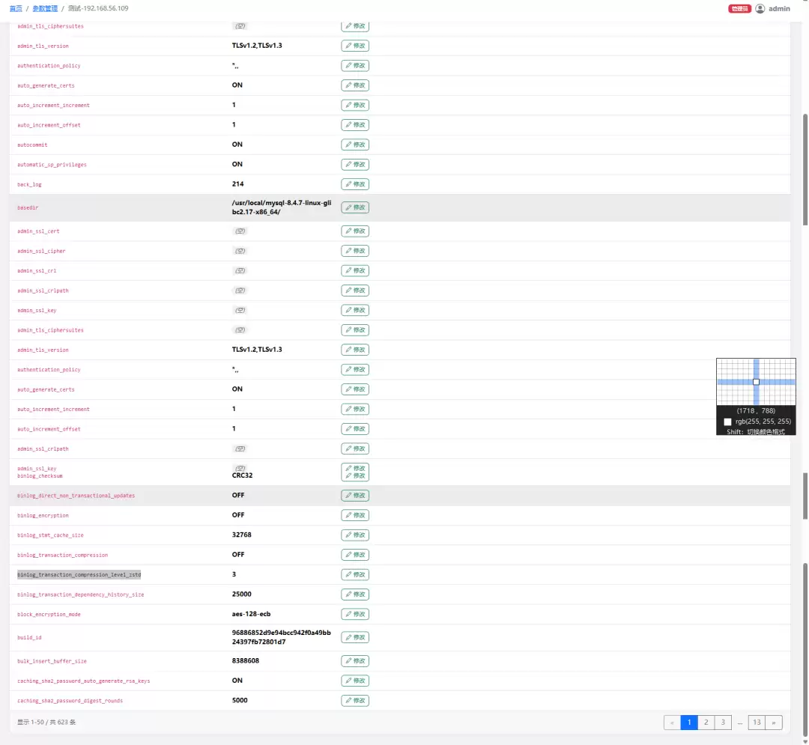Edit binlog_transaction_compression_level_zstd parameter
Screen dimensions: 809x745
coord(355,574)
